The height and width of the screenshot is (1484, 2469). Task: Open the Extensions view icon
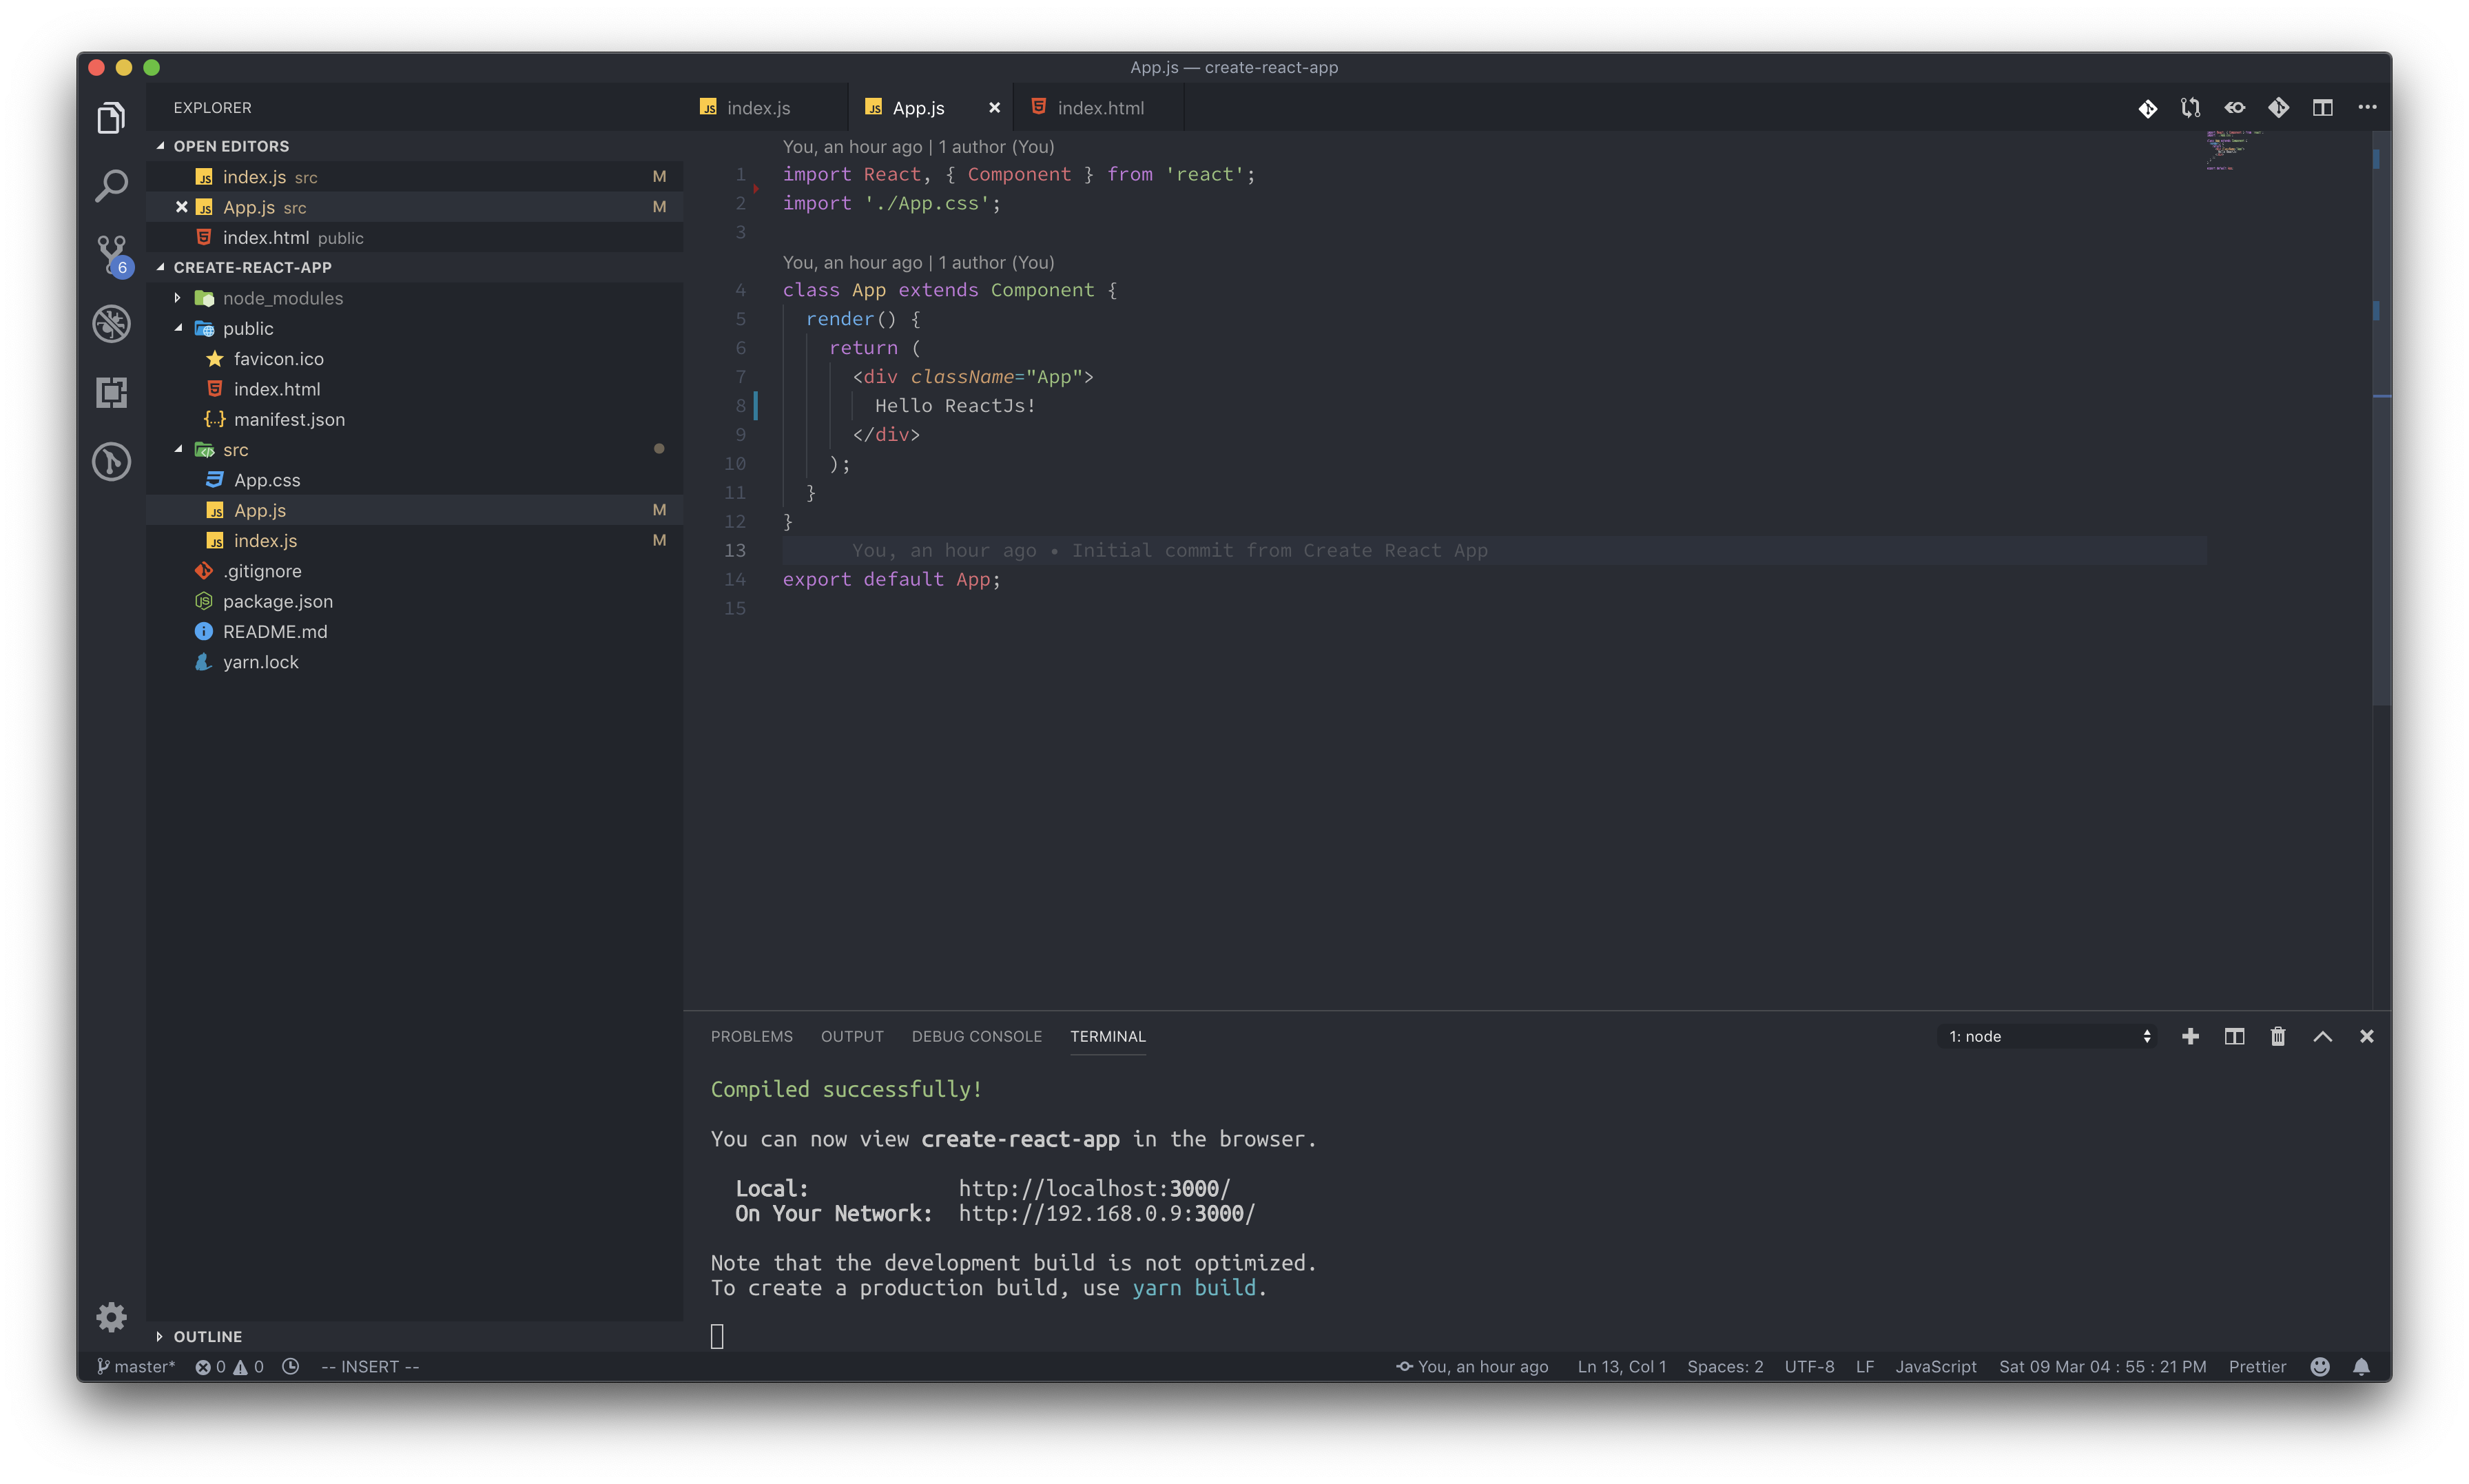[111, 392]
